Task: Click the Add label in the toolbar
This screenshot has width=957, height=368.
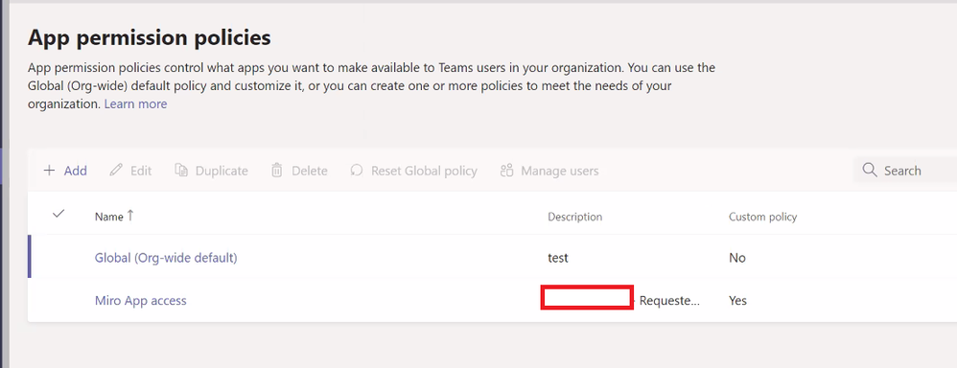Action: point(76,171)
